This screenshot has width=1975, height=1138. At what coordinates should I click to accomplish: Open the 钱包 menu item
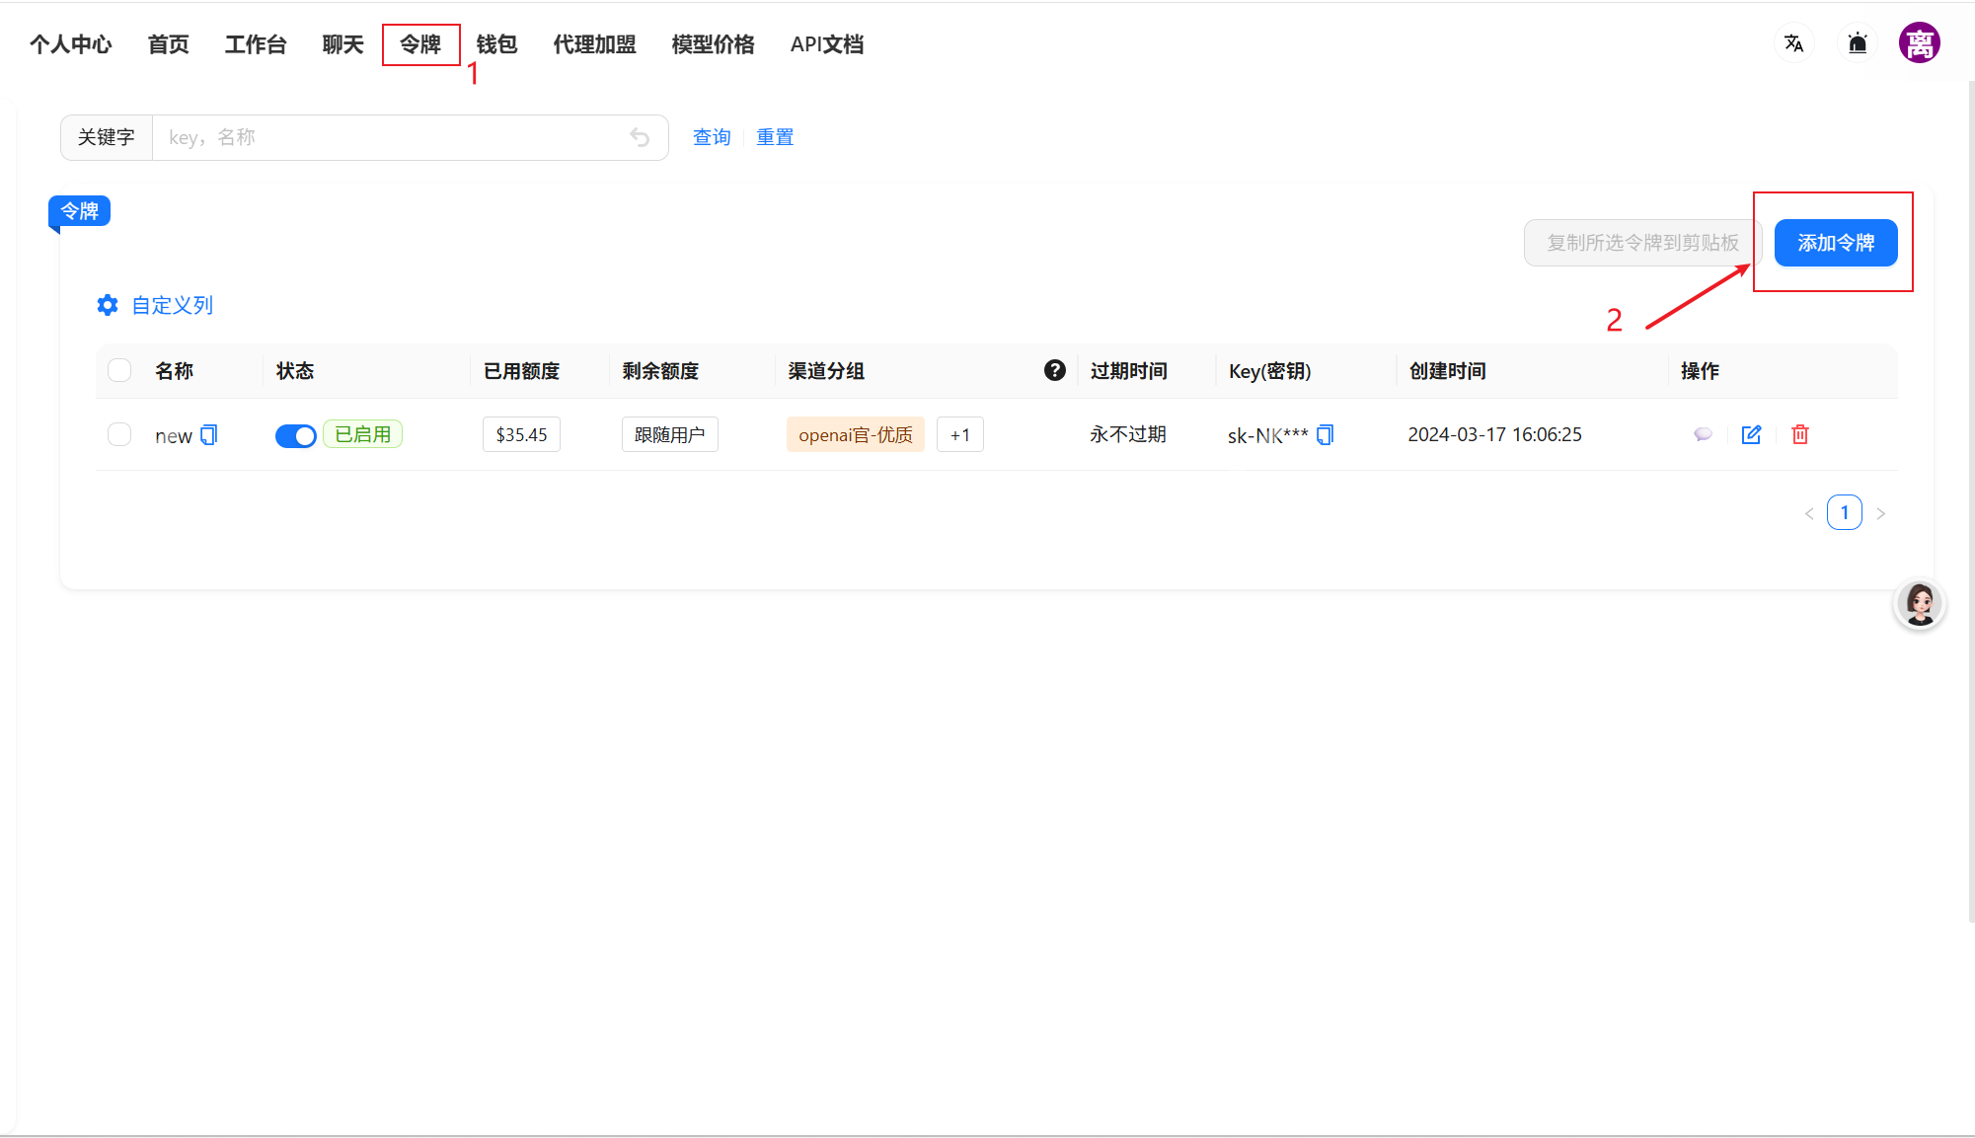tap(496, 44)
